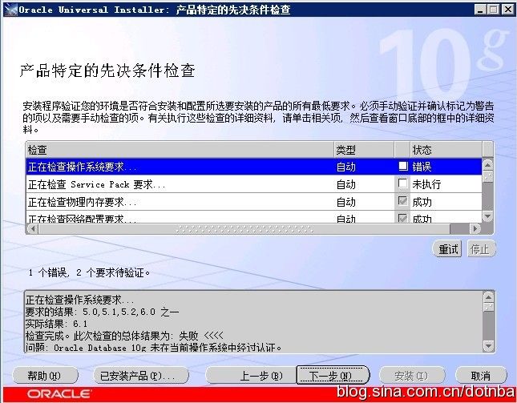Open the 已安装产品 installed products dialog
This screenshot has width=517, height=403.
[141, 375]
